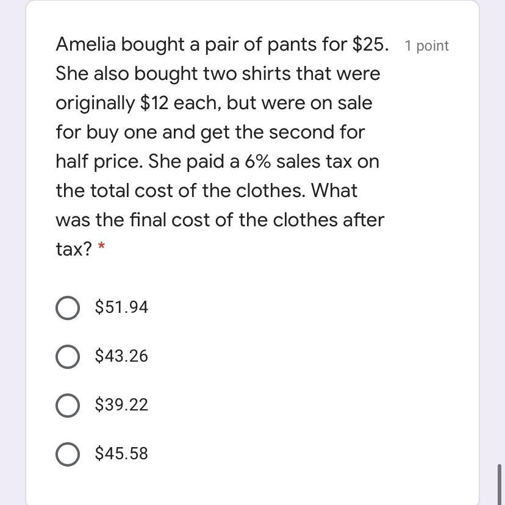
Task: Click the "1 point" score label
Action: 426,46
